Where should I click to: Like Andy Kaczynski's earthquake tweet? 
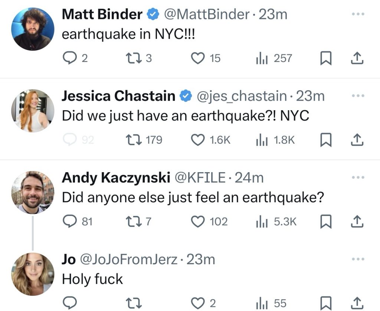click(198, 222)
